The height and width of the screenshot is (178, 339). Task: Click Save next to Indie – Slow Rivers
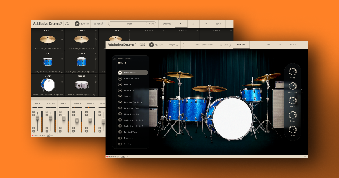(226, 45)
